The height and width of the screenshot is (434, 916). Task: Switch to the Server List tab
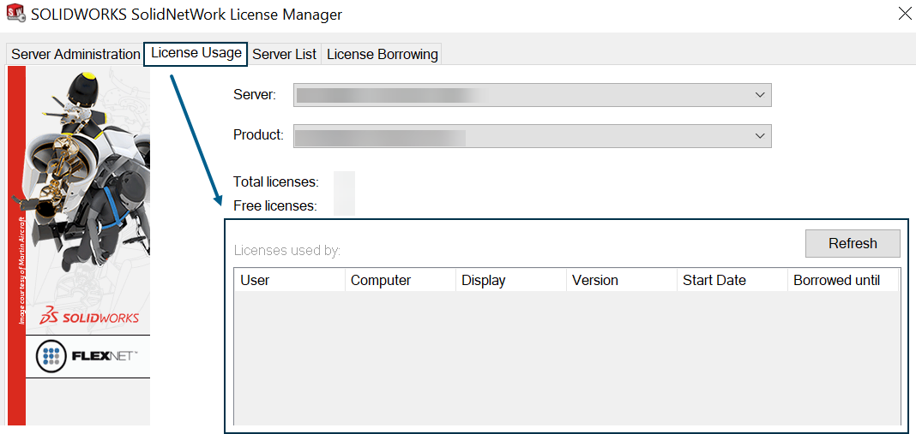coord(284,54)
